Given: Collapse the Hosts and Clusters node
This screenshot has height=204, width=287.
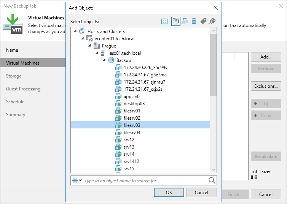Looking at the screenshot, I should click(75, 31).
